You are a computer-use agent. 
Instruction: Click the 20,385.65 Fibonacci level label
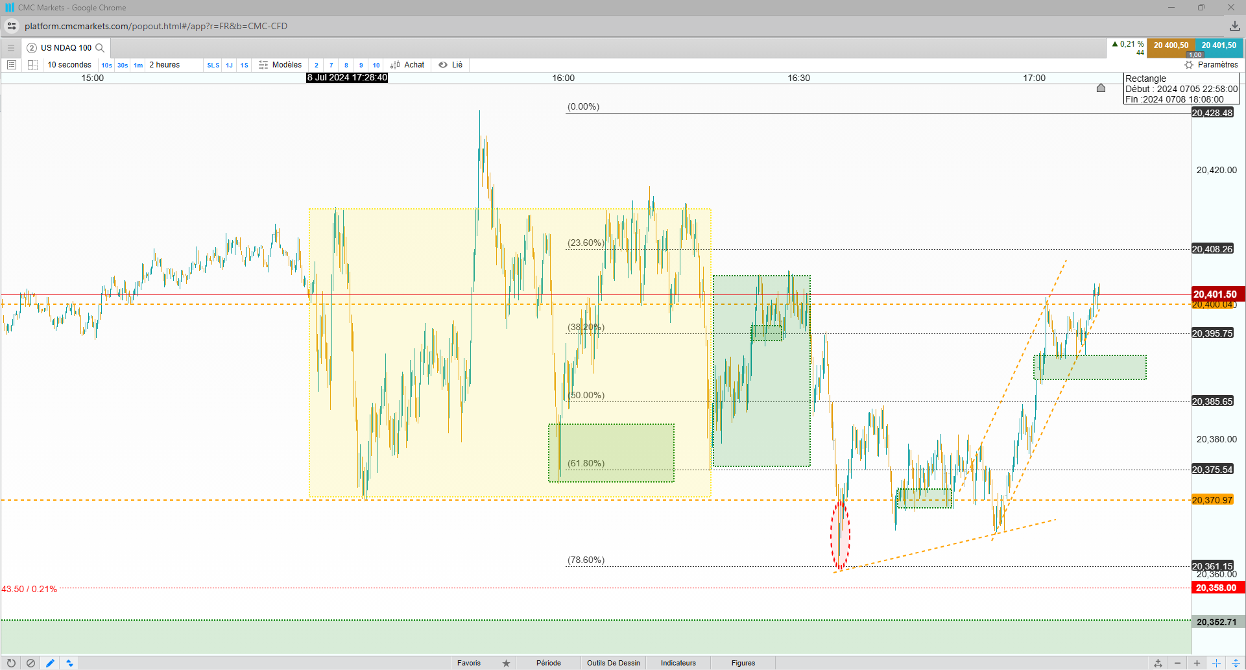[x=1212, y=401]
